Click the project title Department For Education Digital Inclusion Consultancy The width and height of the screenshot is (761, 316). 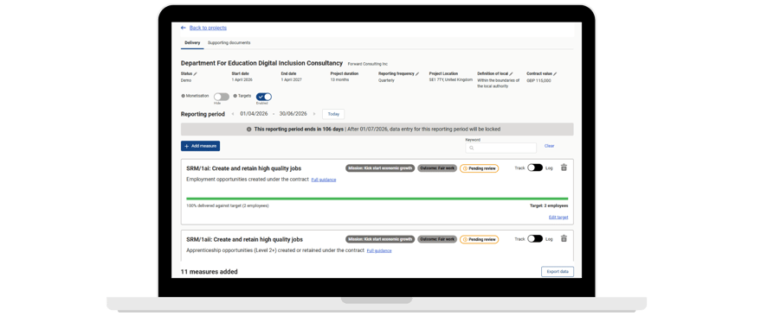261,63
